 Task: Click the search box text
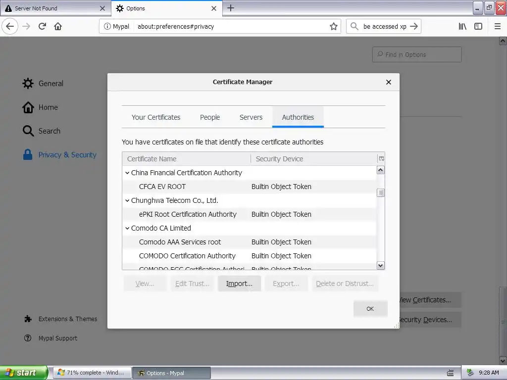(385, 27)
